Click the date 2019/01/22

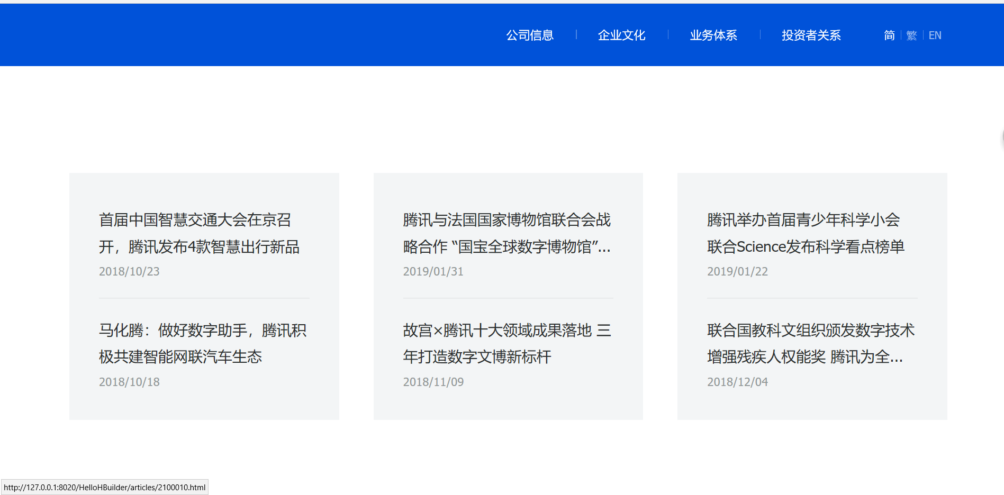coord(737,271)
